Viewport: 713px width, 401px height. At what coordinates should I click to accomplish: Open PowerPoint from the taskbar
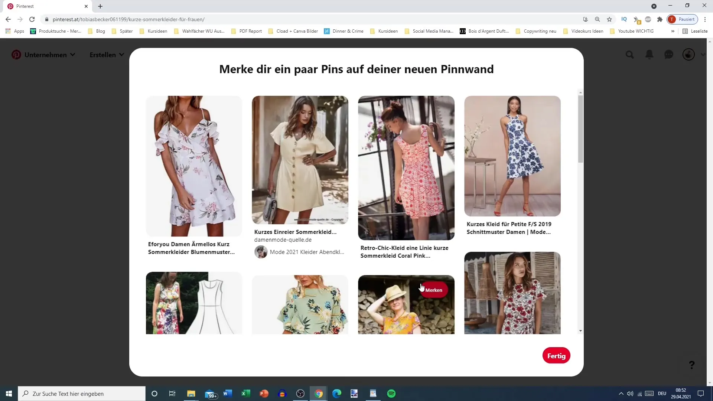coord(264,394)
